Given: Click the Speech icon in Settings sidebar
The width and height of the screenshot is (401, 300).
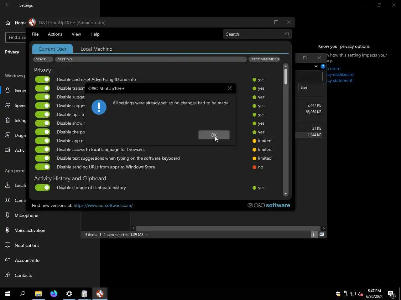Looking at the screenshot, I should tap(8, 105).
